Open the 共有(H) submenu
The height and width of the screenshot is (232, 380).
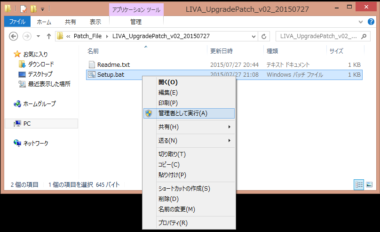click(x=189, y=127)
